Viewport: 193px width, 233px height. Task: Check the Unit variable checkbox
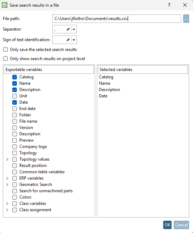click(14, 96)
